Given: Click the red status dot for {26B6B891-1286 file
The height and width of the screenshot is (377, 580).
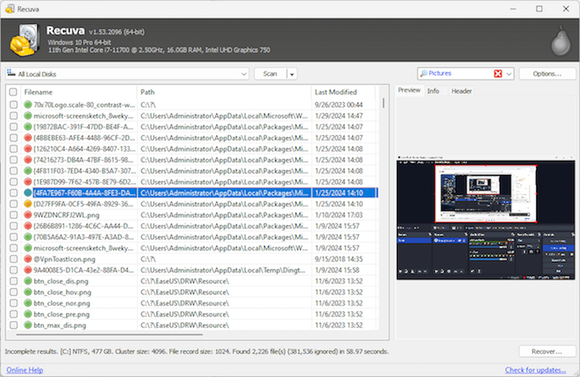Looking at the screenshot, I should coord(27,226).
